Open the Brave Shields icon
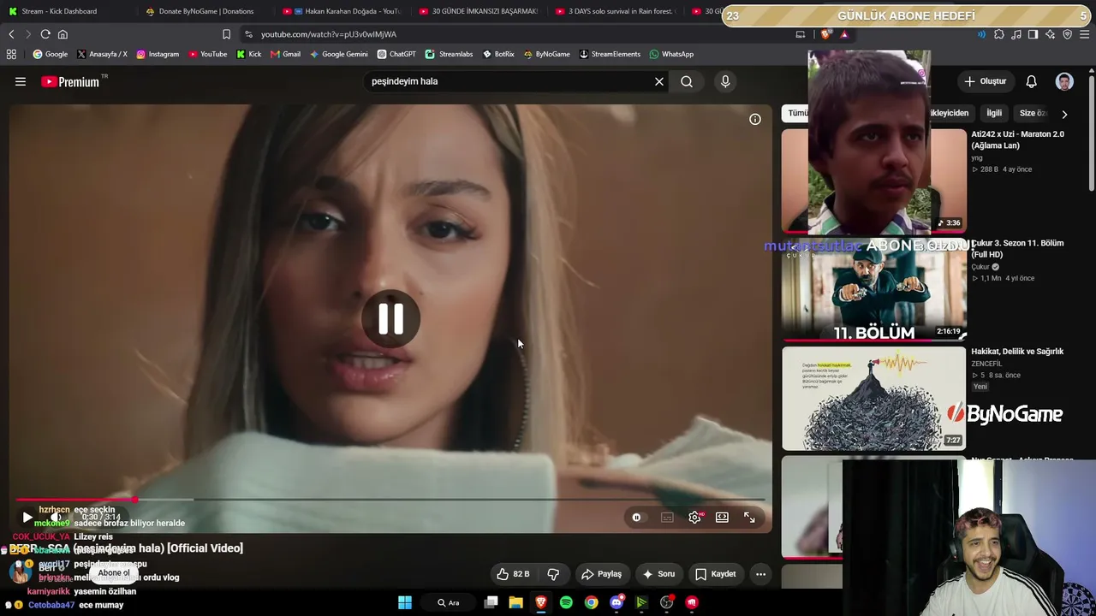The width and height of the screenshot is (1096, 616). coord(825,34)
